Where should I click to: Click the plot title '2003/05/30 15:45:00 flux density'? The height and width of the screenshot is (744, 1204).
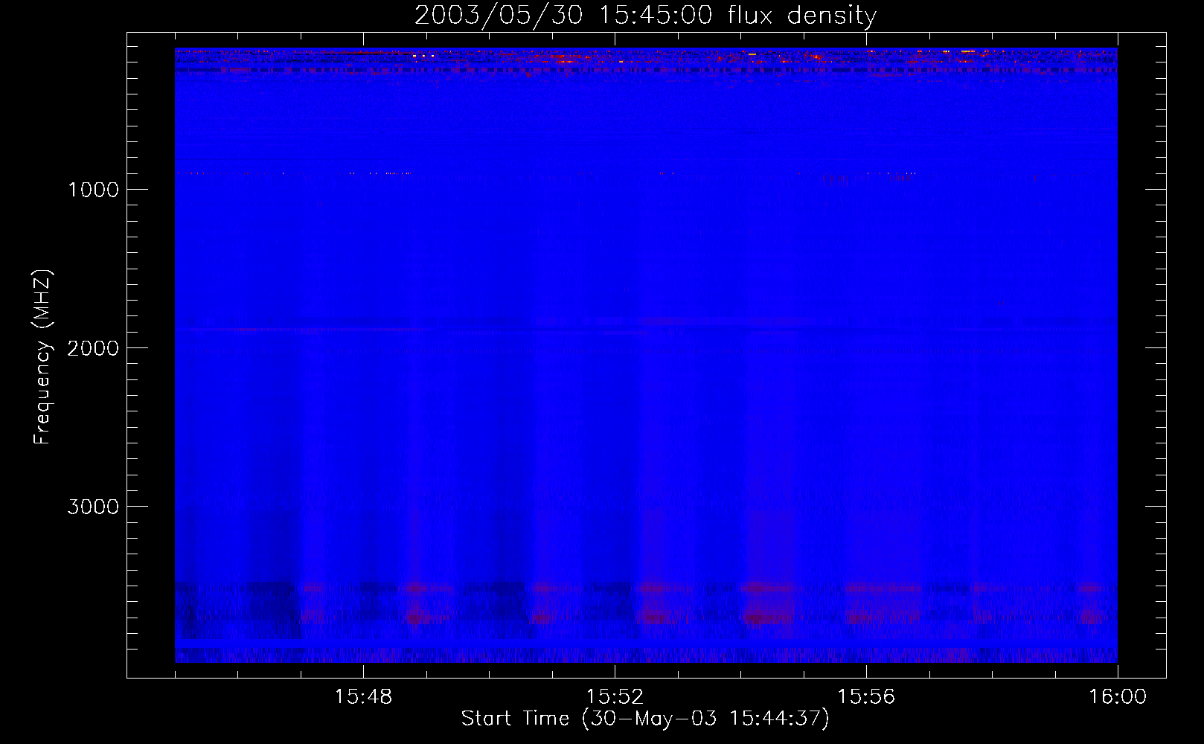point(645,16)
